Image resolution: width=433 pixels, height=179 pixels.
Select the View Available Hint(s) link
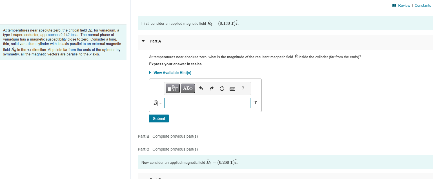[x=172, y=73]
